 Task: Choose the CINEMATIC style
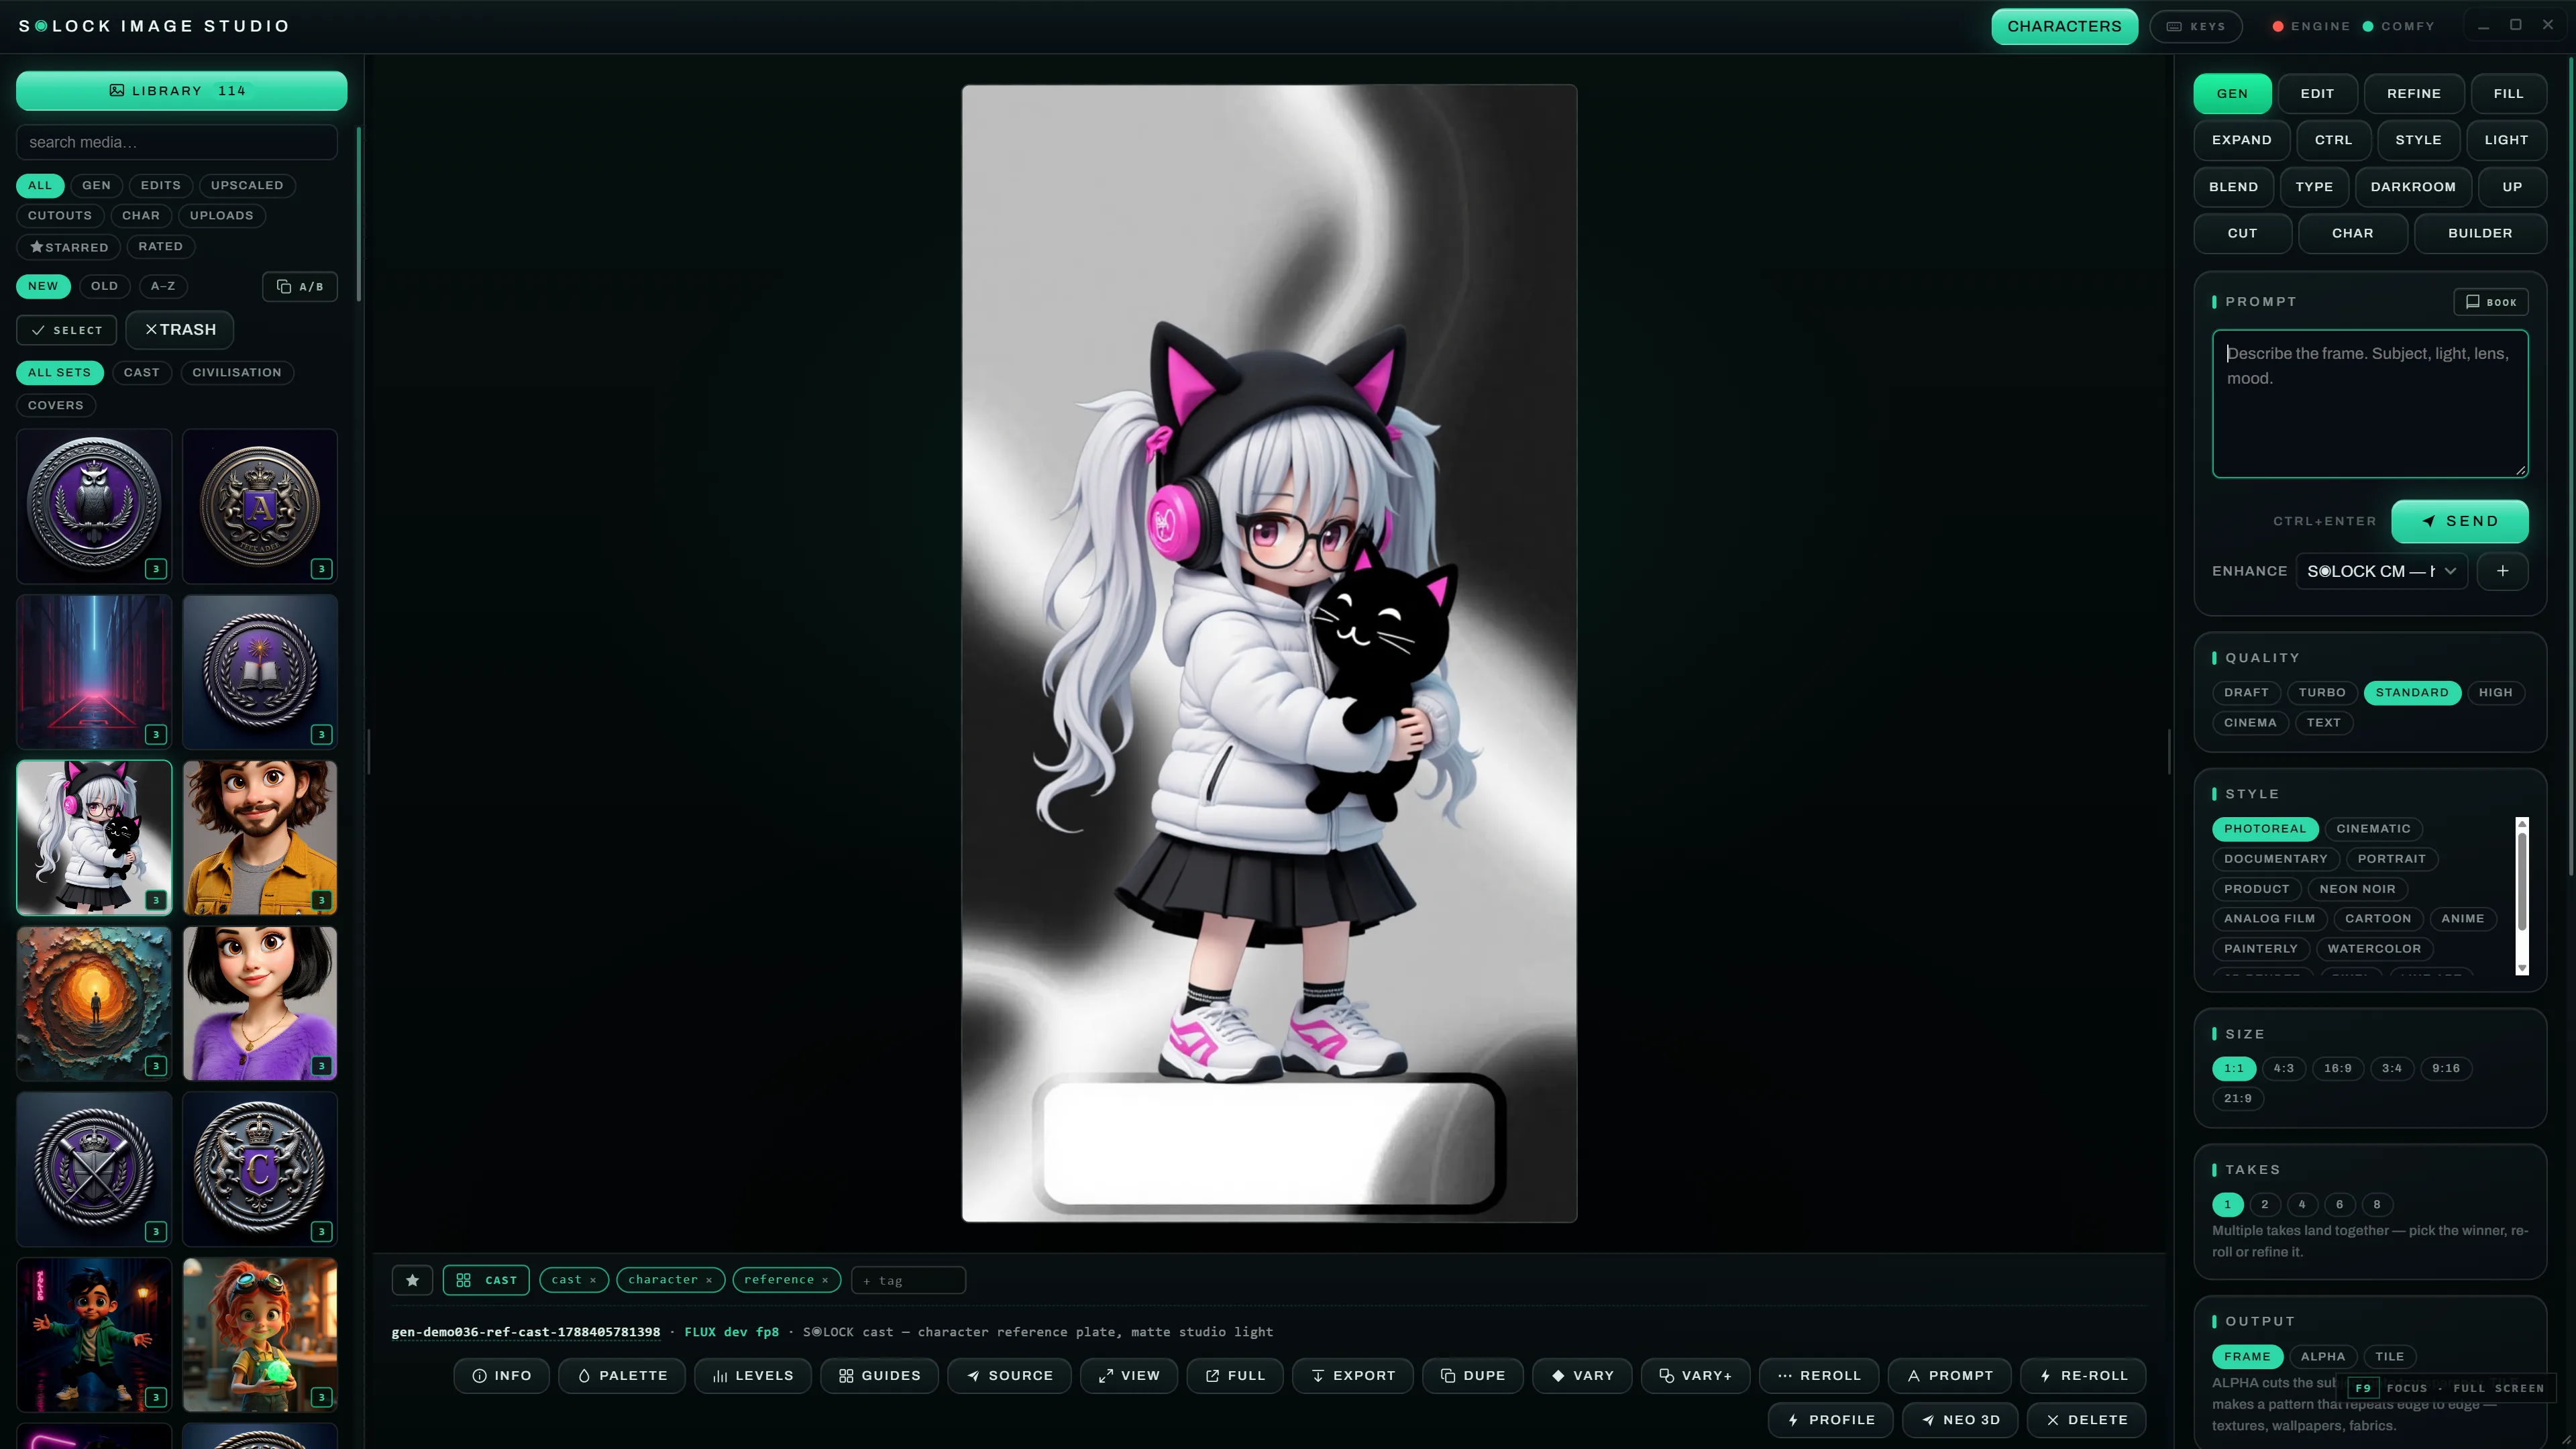pos(2373,829)
